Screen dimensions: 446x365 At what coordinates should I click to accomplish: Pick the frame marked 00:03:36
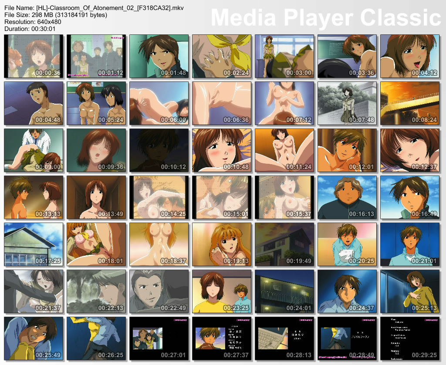(347, 56)
